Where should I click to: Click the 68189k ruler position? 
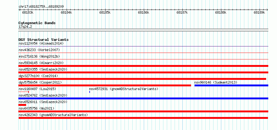click(x=259, y=12)
